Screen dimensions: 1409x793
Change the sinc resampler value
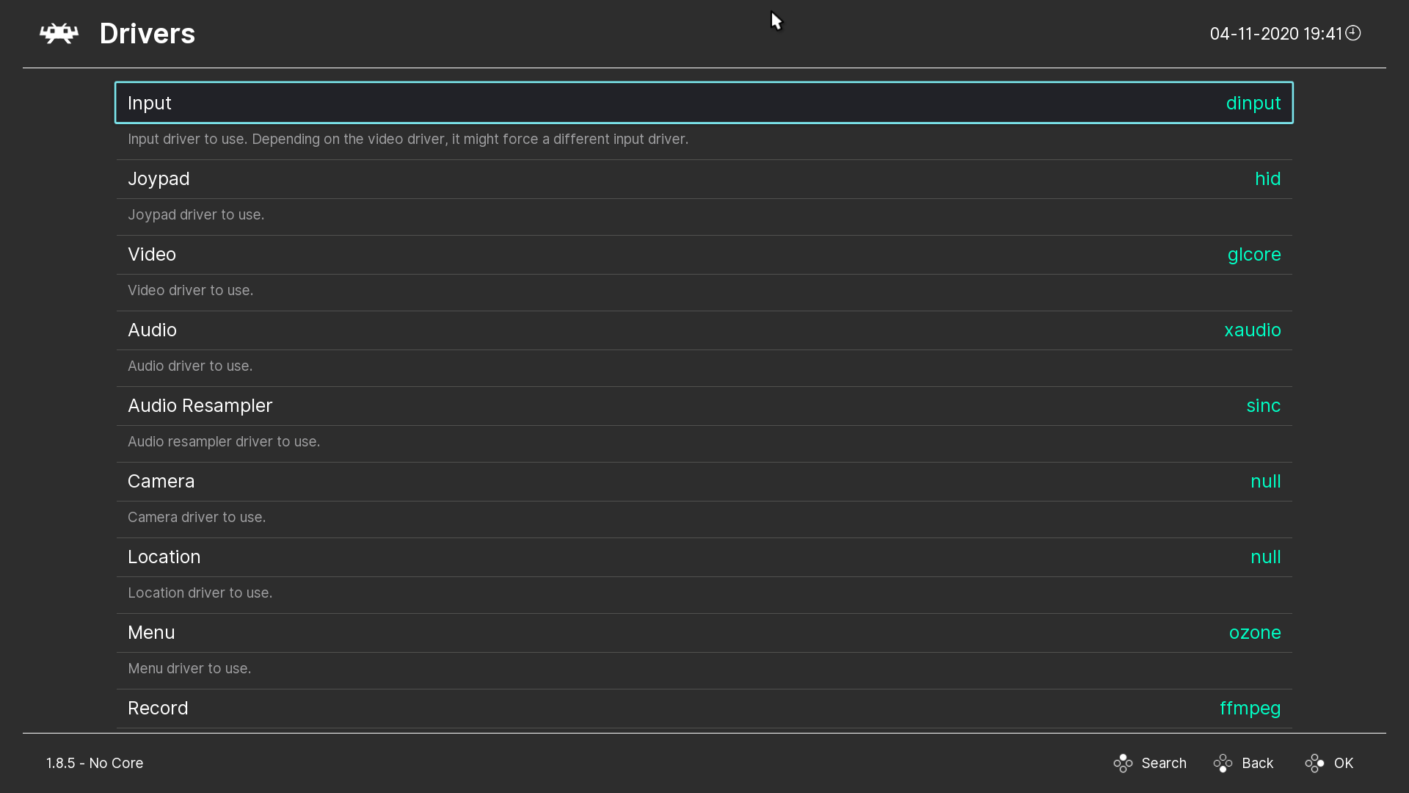1263,406
